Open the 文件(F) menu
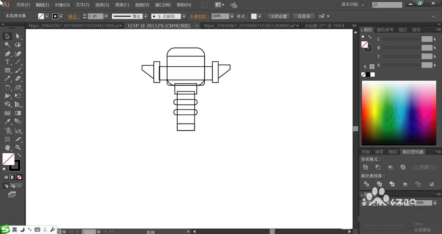442x234 pixels. tap(23, 5)
